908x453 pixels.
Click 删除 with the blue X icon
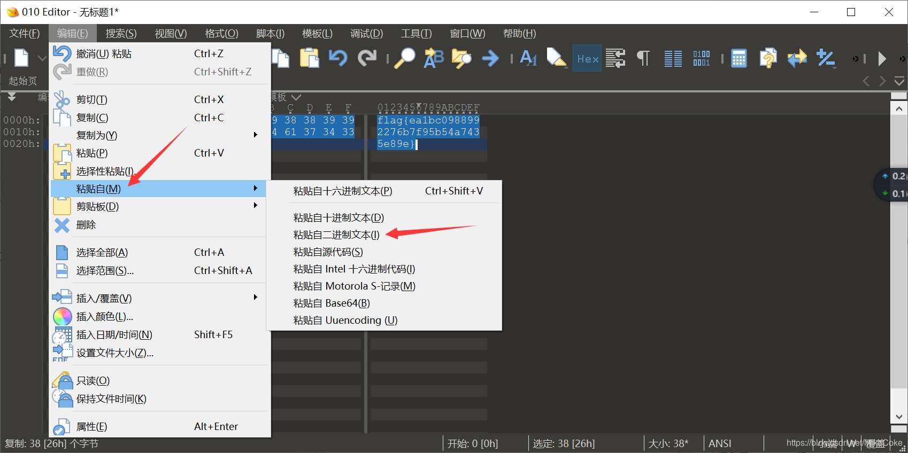tap(160, 225)
